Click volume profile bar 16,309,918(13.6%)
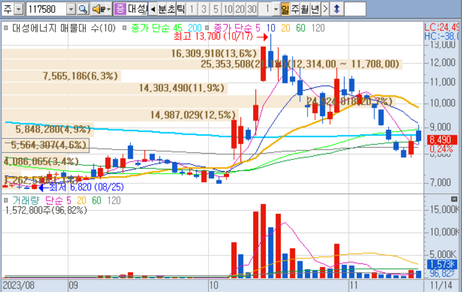Viewport: 462px width, 292px height. tap(130, 53)
